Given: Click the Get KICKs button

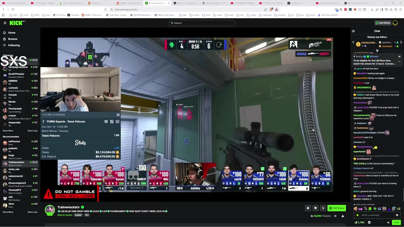Looking at the screenshot, I should pyautogui.click(x=383, y=23).
